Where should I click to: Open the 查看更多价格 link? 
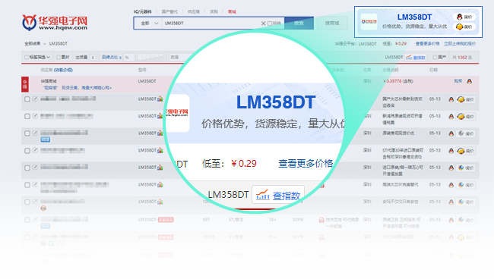click(427, 44)
